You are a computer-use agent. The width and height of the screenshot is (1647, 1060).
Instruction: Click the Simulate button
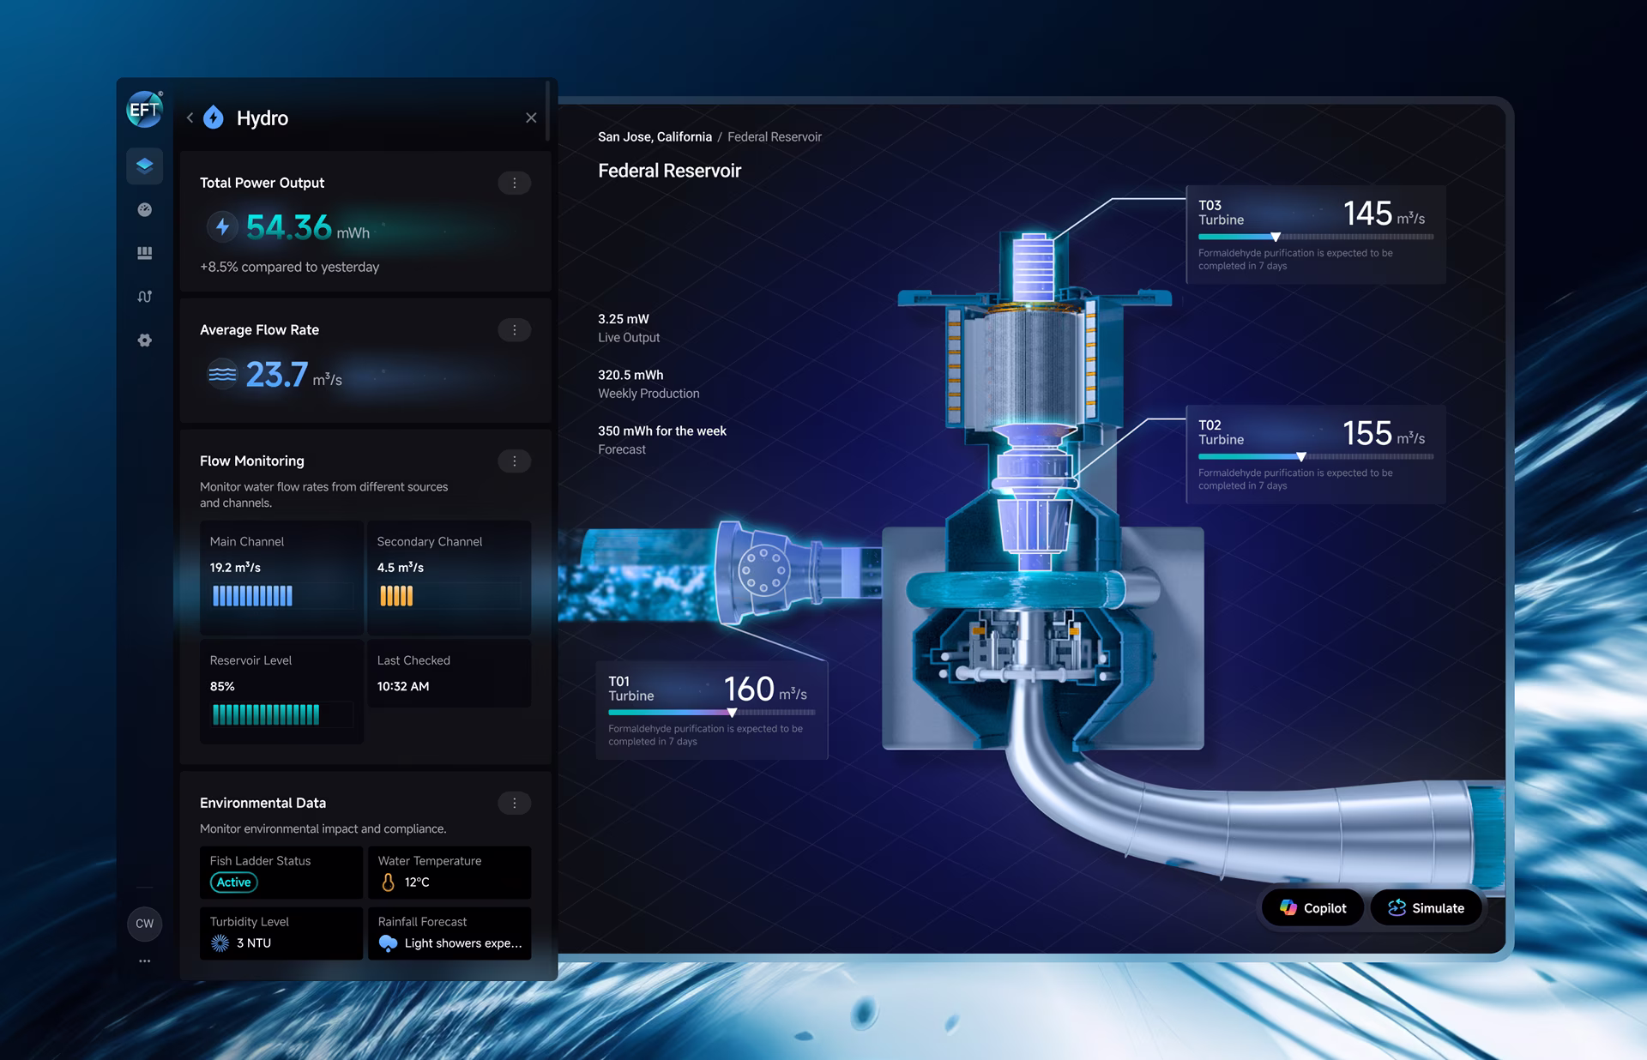(x=1426, y=908)
